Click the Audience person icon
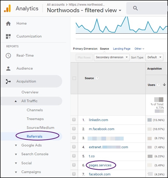The width and height of the screenshot is (168, 178). [x=8, y=68]
